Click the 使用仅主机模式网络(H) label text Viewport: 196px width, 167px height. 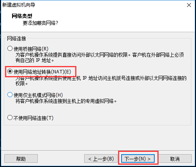[x=38, y=95]
